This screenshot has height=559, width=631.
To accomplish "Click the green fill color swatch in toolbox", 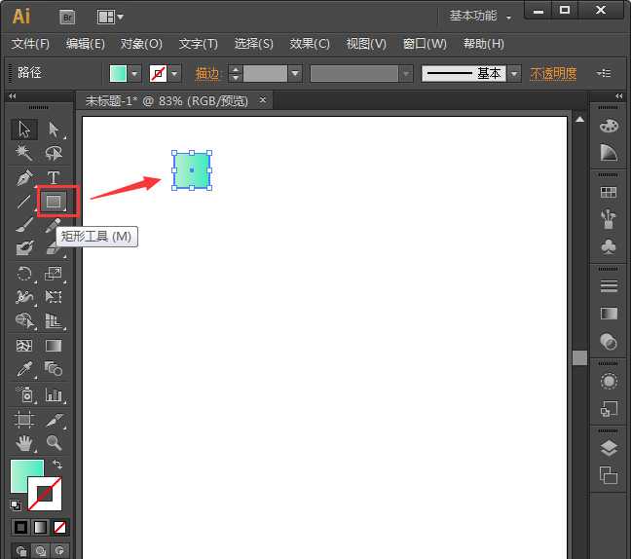I will [24, 475].
